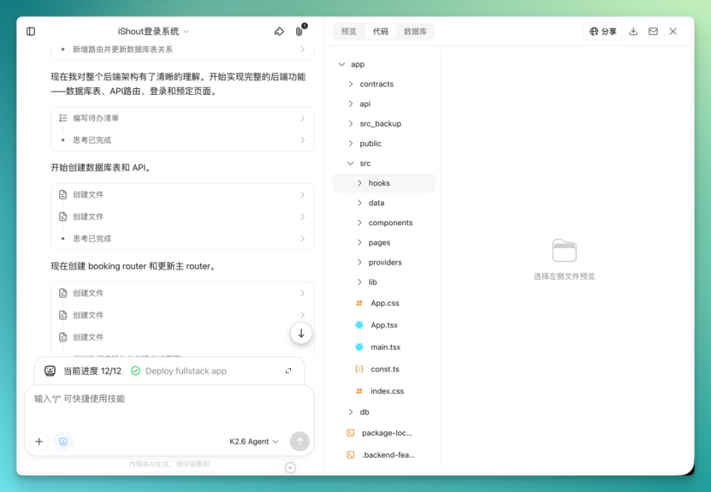Expand the providers folder
711x492 pixels.
(x=359, y=262)
